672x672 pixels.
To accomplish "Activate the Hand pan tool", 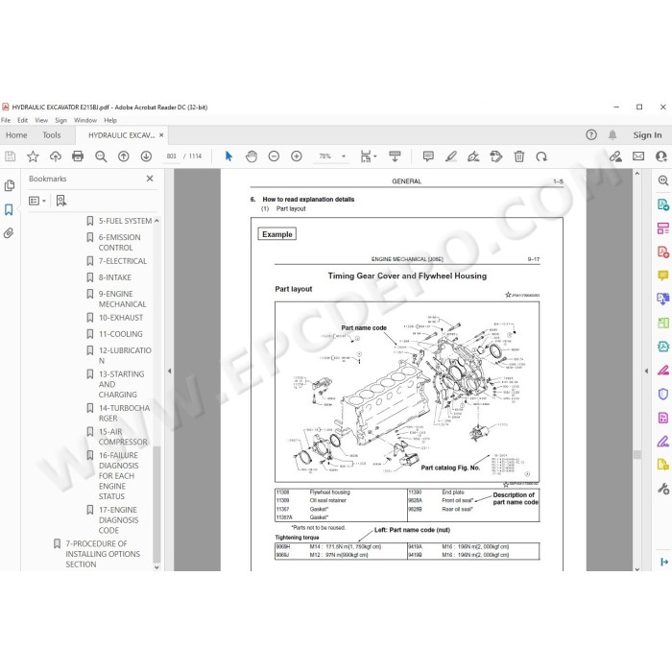I will (252, 156).
